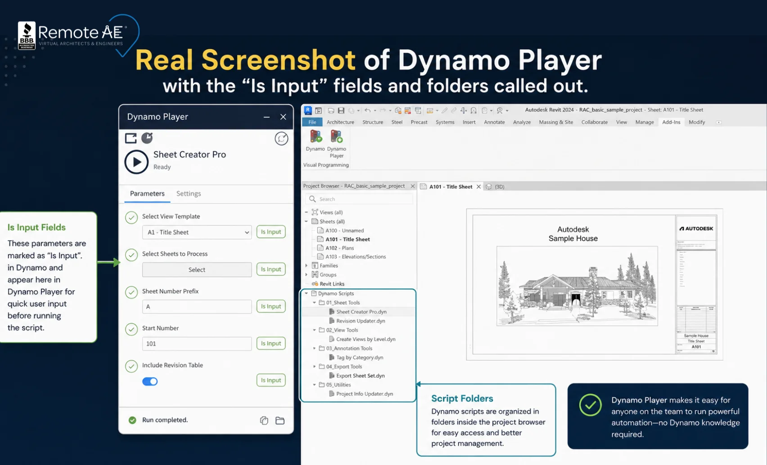Click the Dynamo ribbon icon
The height and width of the screenshot is (465, 767).
pos(316,136)
